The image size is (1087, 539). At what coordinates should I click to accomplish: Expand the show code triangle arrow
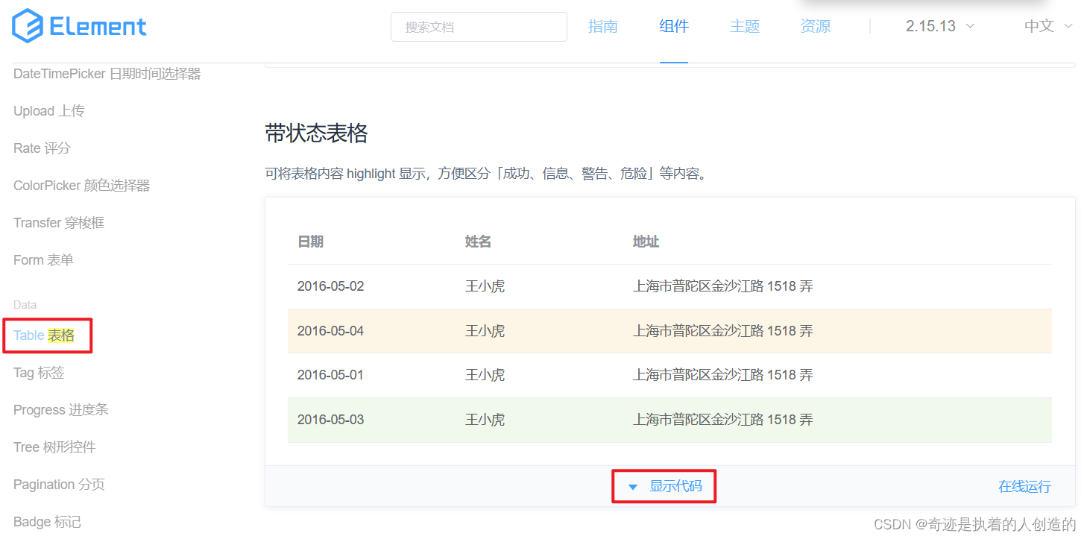tap(633, 487)
